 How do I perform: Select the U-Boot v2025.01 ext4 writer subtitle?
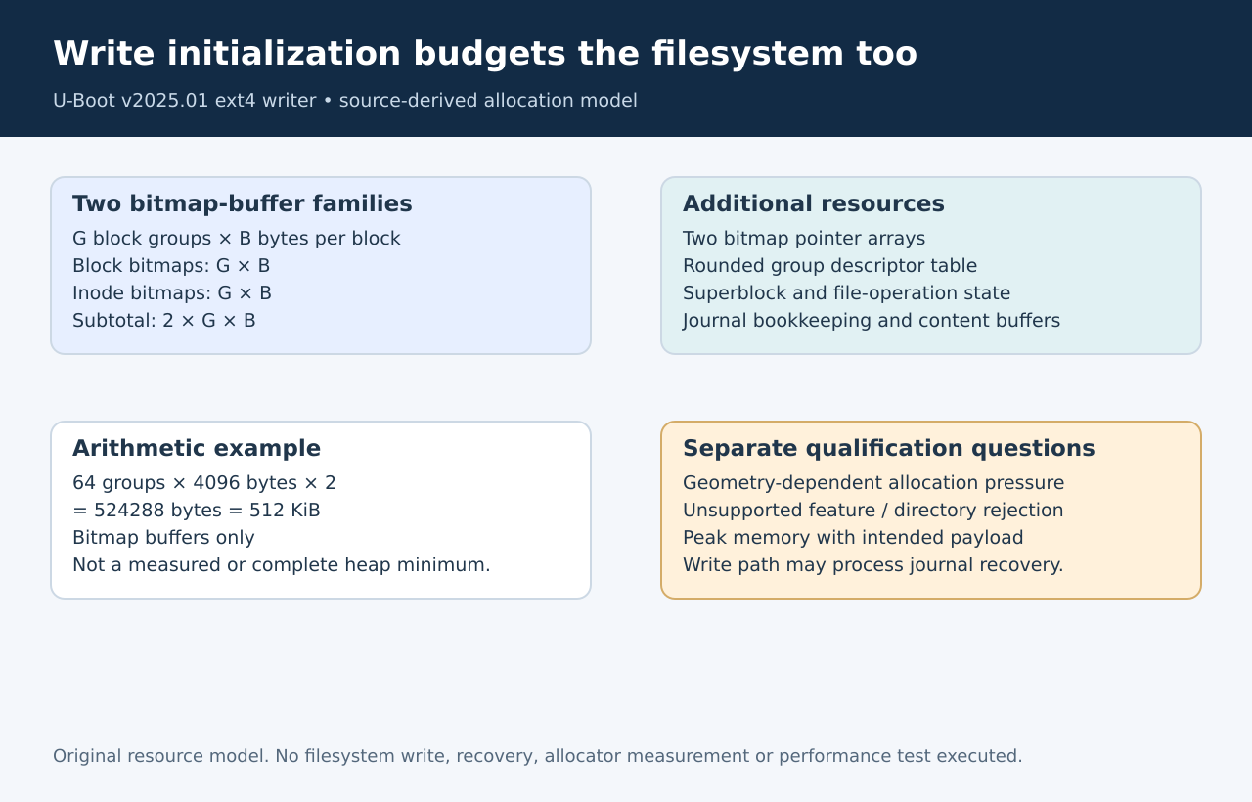(345, 100)
